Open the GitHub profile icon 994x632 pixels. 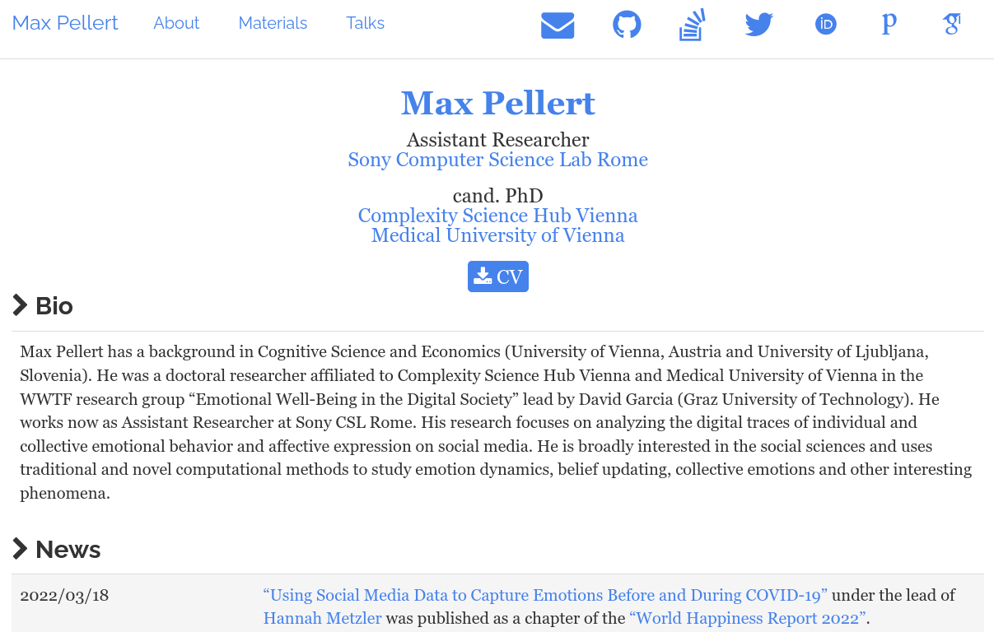[x=627, y=25]
